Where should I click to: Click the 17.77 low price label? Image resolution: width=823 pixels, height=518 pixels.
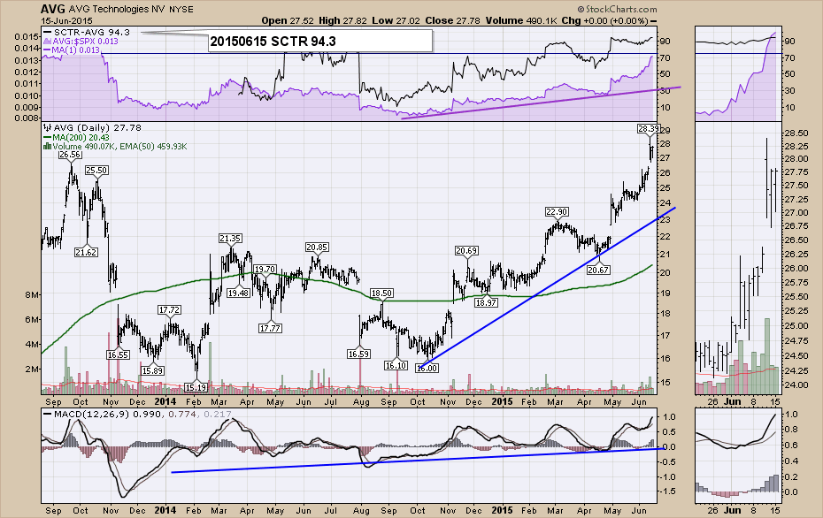(x=270, y=329)
